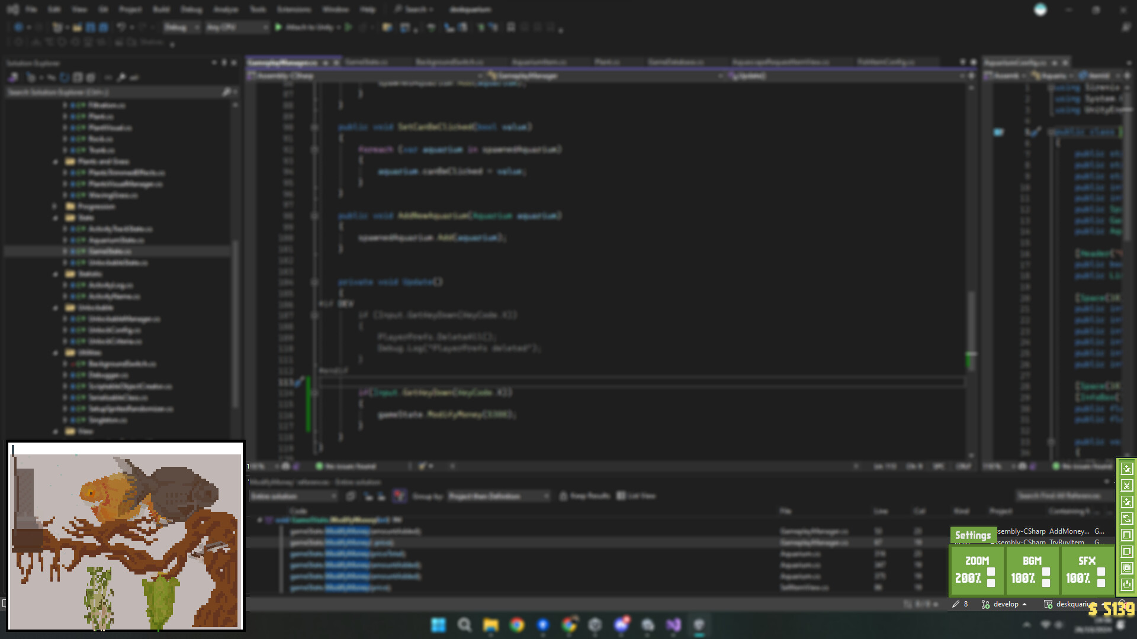
Task: Decrease ZOOM with the lower square button
Action: pos(991,583)
